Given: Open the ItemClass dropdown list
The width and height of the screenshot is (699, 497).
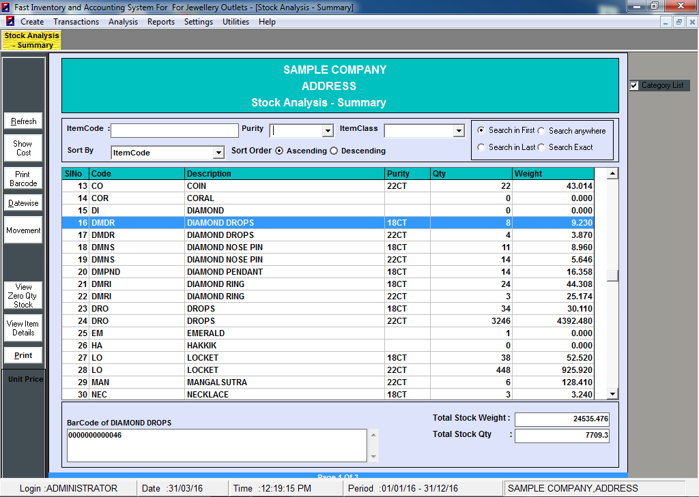Looking at the screenshot, I should coord(459,131).
